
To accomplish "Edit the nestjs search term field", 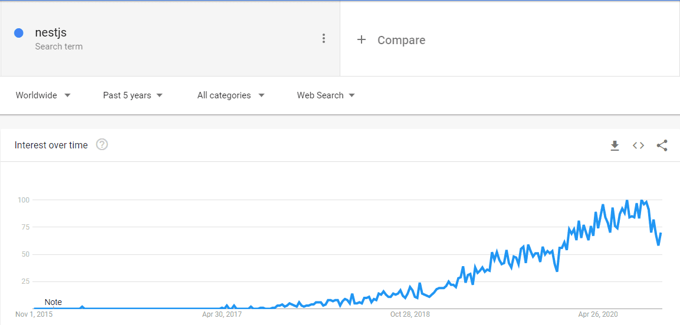I will click(x=51, y=33).
